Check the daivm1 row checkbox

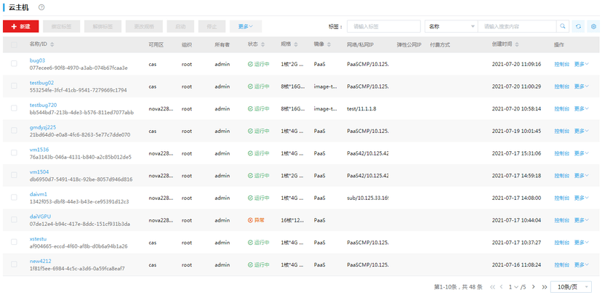[x=15, y=197]
